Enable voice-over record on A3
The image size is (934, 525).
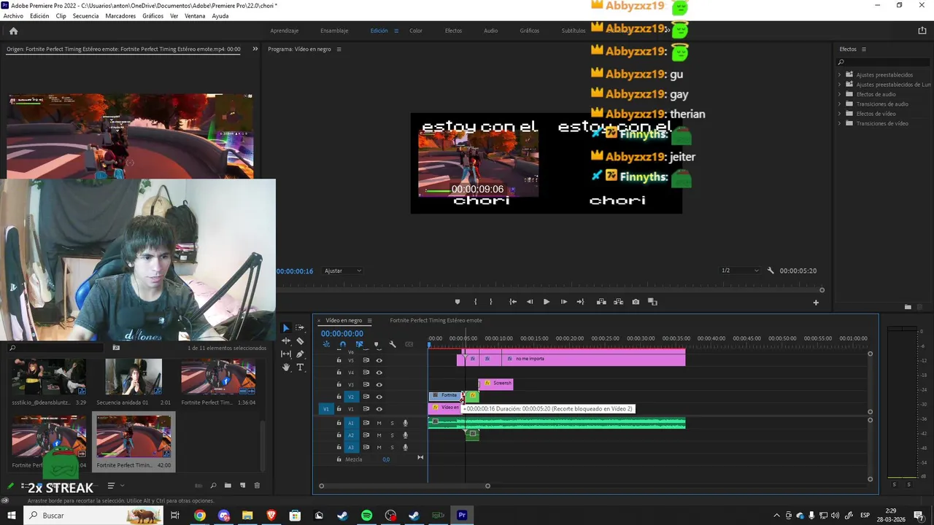tap(406, 448)
